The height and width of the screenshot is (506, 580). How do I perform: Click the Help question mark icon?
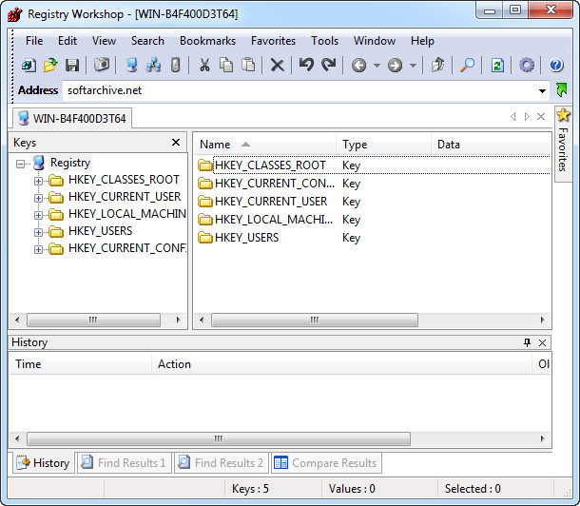click(556, 65)
